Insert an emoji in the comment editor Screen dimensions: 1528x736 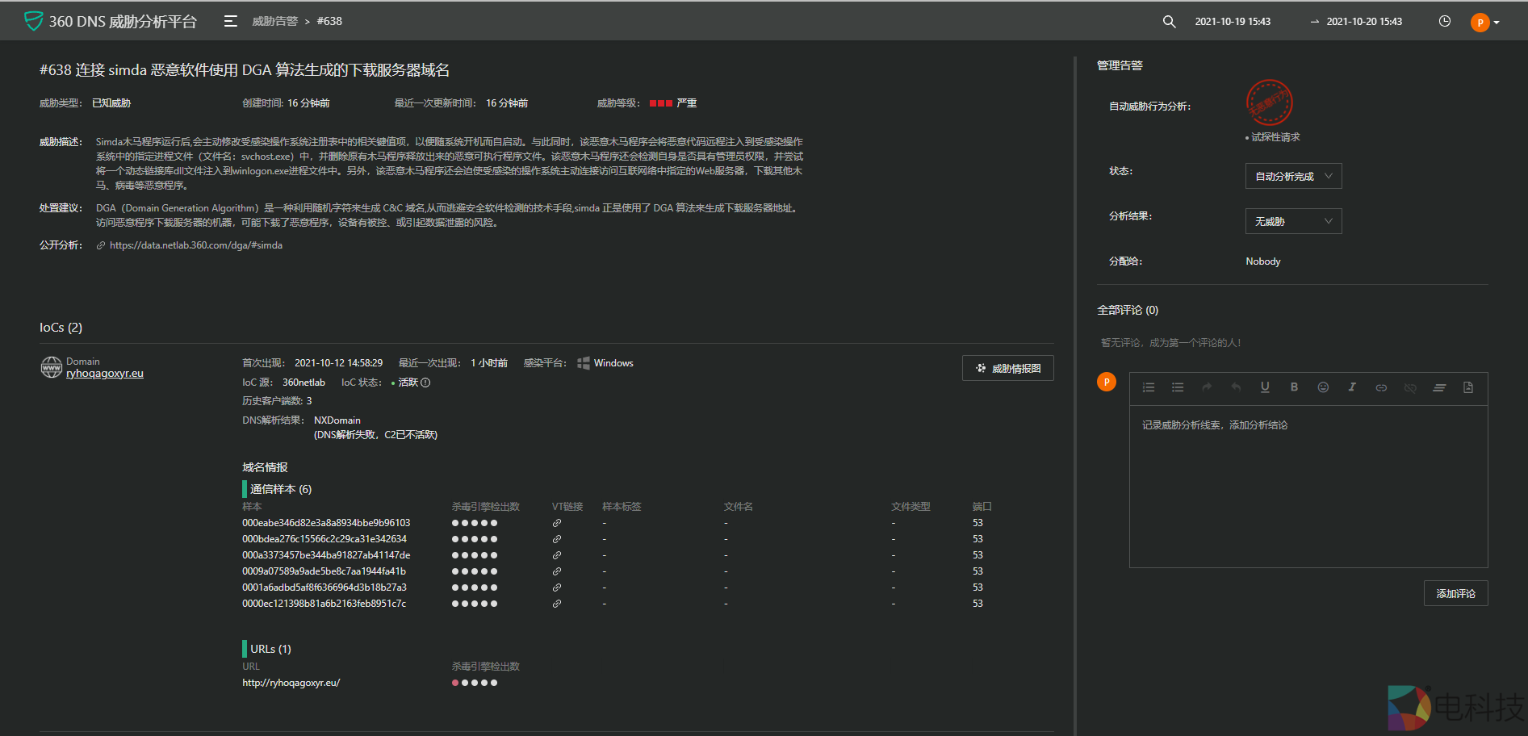tap(1323, 387)
